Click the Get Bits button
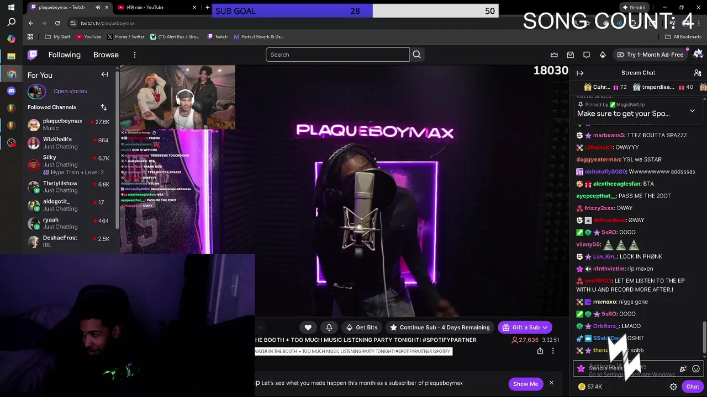 click(x=362, y=328)
